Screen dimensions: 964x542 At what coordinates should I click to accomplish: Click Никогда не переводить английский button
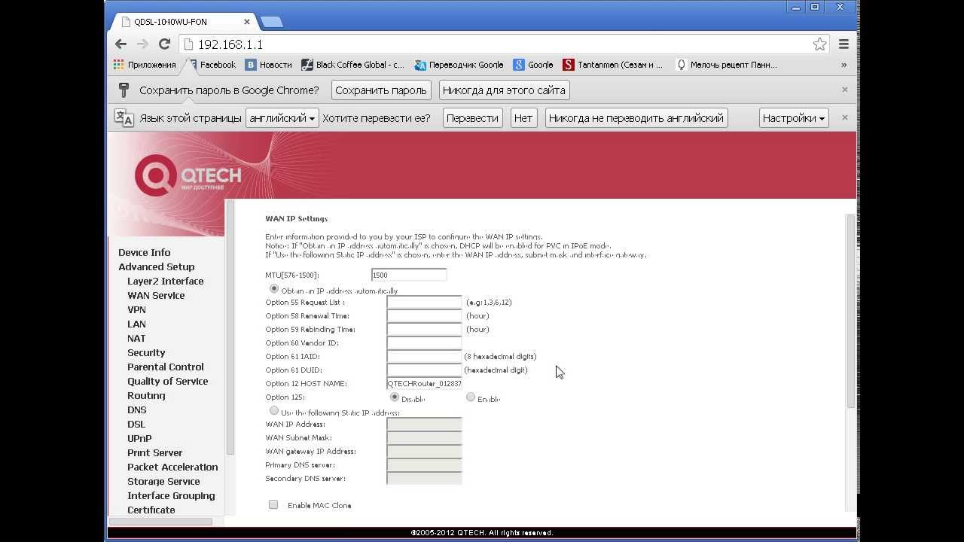pos(636,118)
